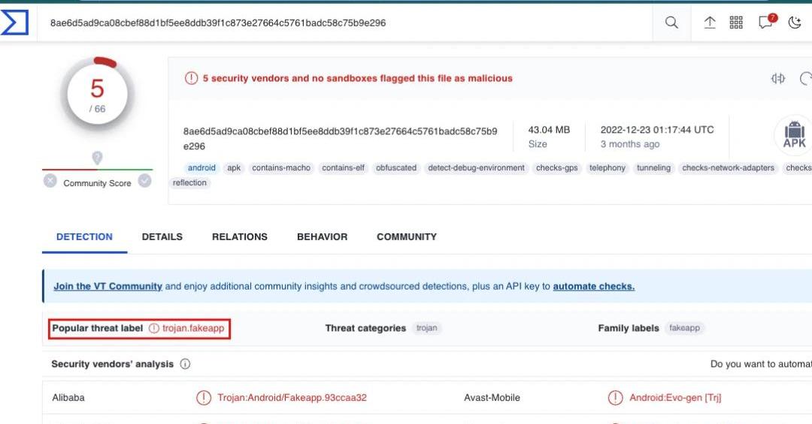This screenshot has height=424, width=812.
Task: Click the automate checks link
Action: pos(593,287)
